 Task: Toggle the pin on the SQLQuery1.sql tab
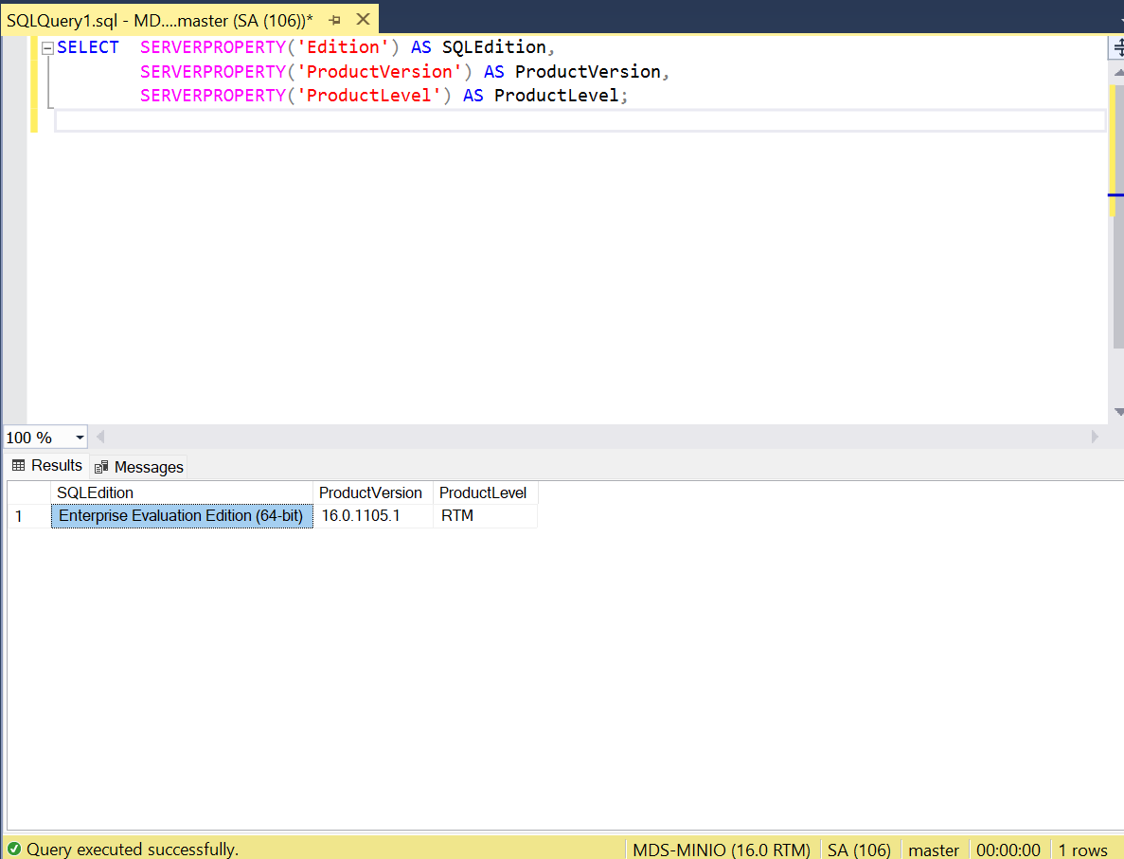pyautogui.click(x=334, y=18)
